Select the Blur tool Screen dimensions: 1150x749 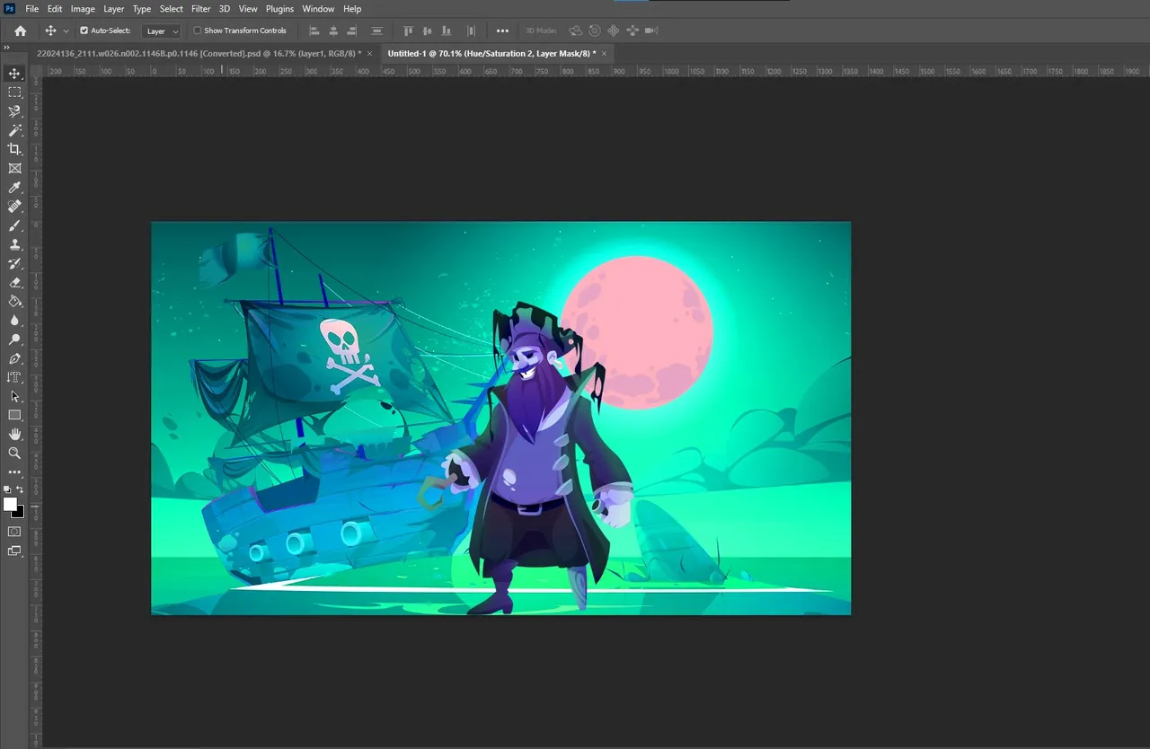click(14, 320)
